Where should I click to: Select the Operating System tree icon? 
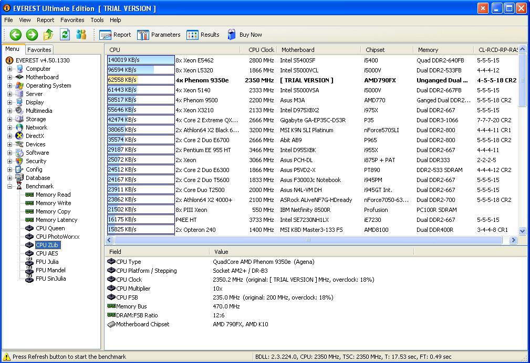click(x=19, y=86)
